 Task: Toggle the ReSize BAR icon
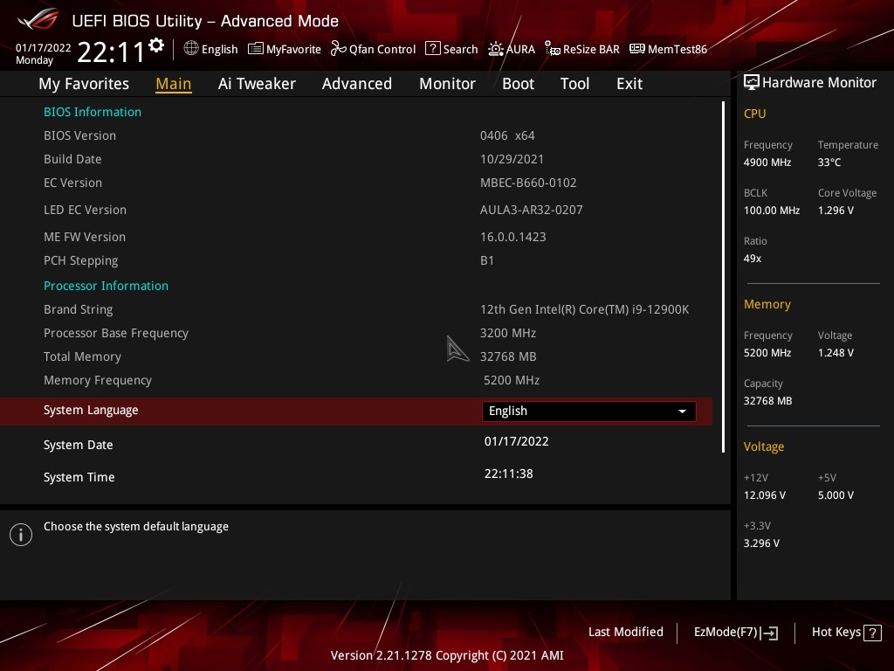point(553,49)
